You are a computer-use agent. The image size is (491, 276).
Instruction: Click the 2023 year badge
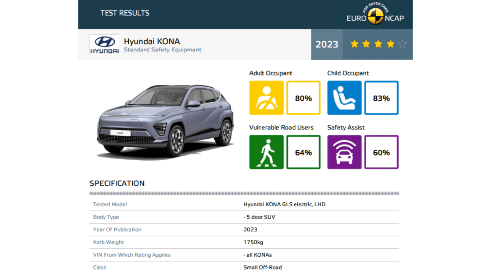tap(327, 44)
